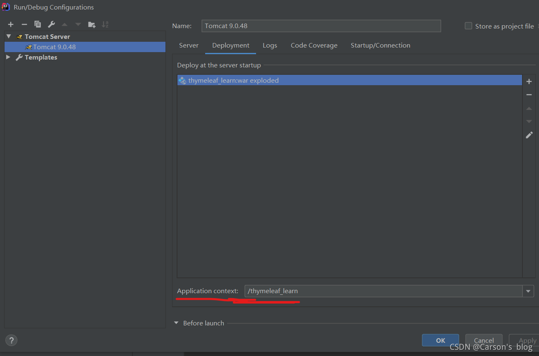Move deployment artifact down
The width and height of the screenshot is (539, 356).
coord(529,122)
